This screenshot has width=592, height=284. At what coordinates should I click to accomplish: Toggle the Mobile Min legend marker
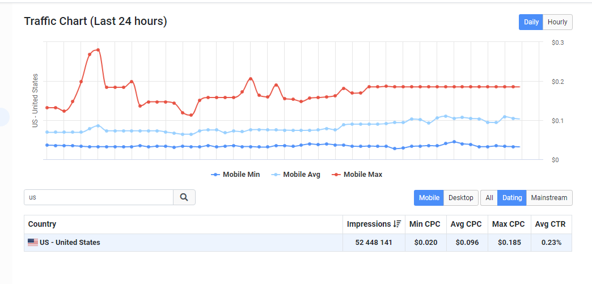click(x=215, y=175)
